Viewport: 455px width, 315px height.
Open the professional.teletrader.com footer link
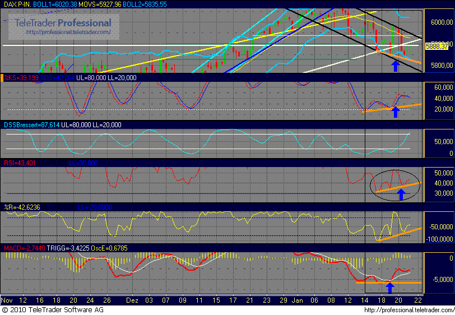[x=409, y=311]
